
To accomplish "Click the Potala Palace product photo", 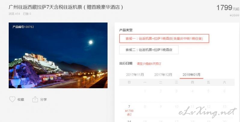I will pos(58,55).
